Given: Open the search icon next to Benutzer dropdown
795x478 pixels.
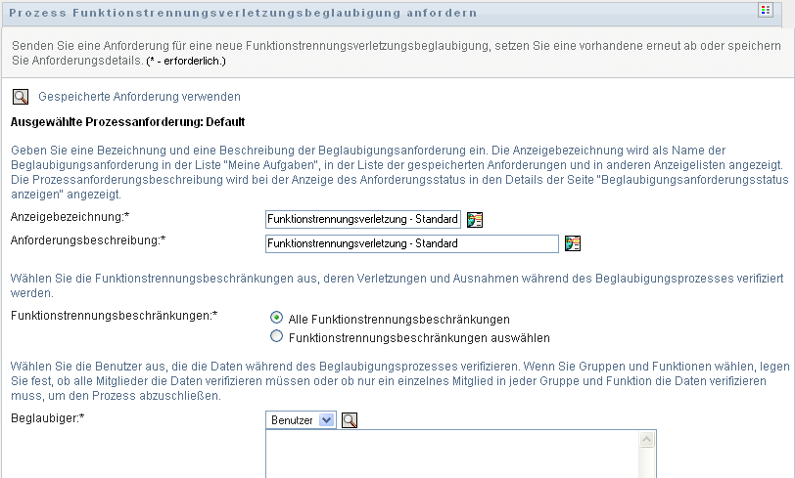Looking at the screenshot, I should (350, 420).
